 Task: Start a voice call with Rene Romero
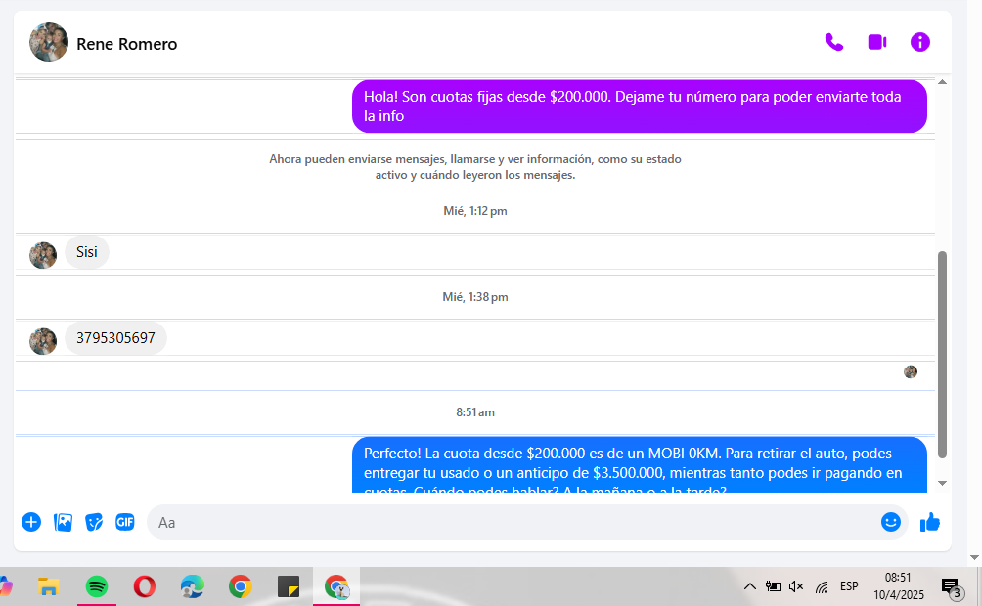tap(833, 42)
